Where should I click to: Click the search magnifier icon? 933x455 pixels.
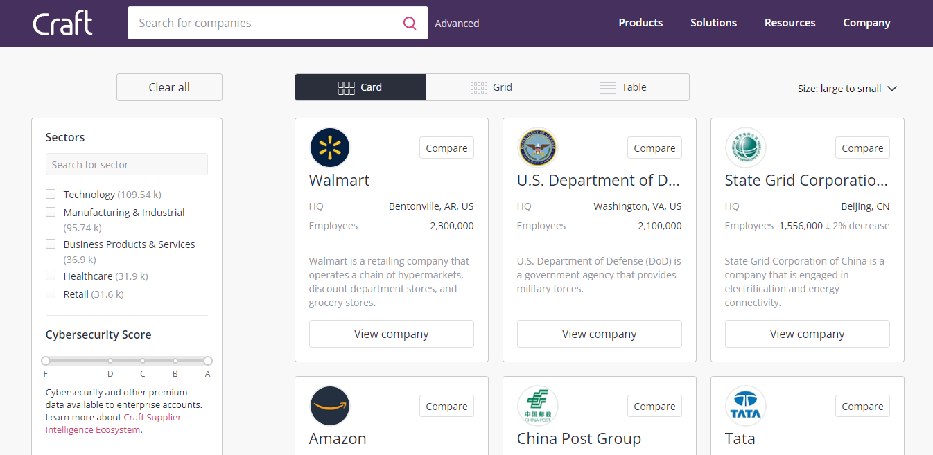pyautogui.click(x=409, y=22)
